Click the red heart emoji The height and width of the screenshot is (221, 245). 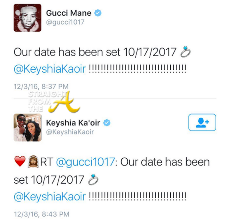tap(19, 162)
